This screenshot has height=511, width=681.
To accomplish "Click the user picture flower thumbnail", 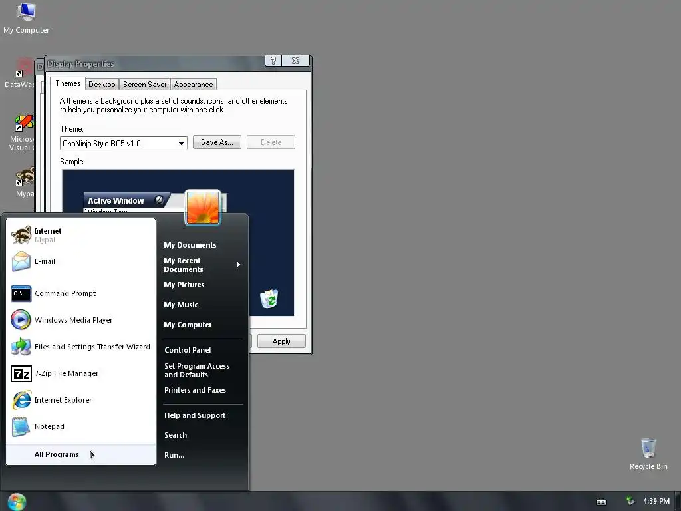I will pyautogui.click(x=203, y=208).
